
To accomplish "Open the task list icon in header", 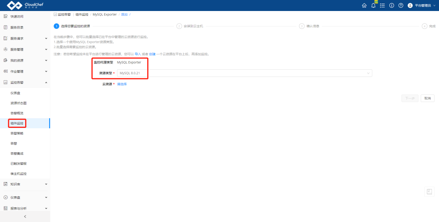I will 382,5.
